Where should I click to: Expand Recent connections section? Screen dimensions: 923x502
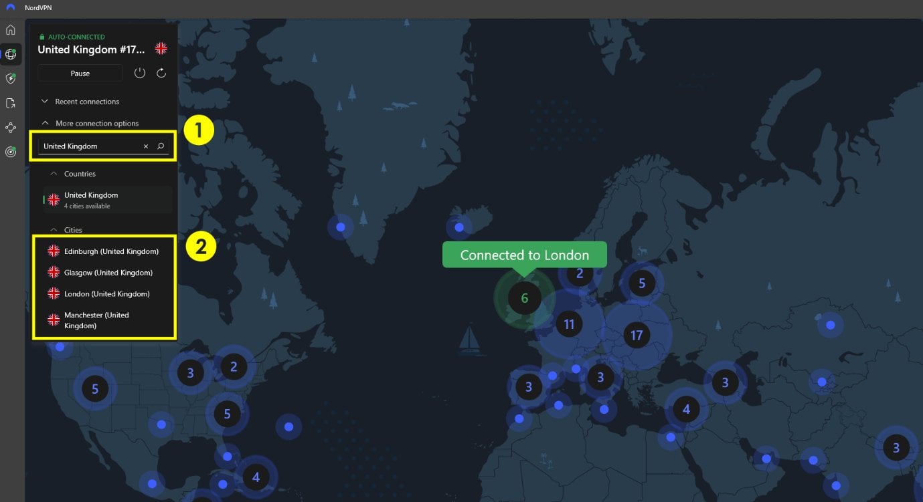pos(80,102)
